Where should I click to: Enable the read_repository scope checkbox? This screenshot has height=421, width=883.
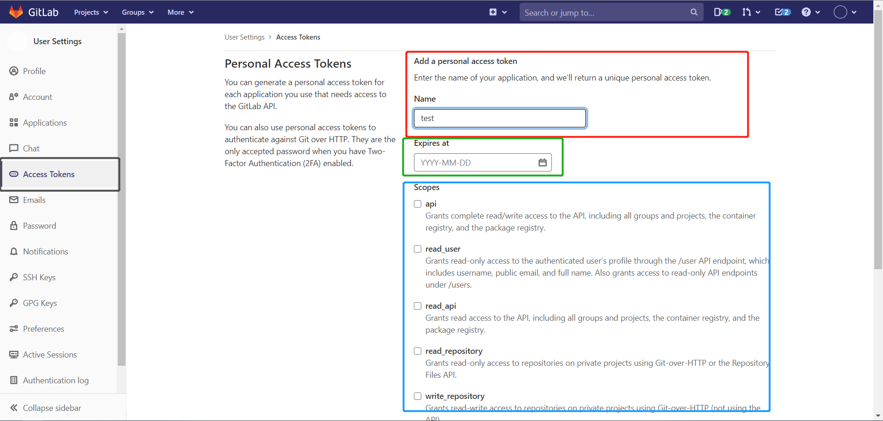[418, 351]
